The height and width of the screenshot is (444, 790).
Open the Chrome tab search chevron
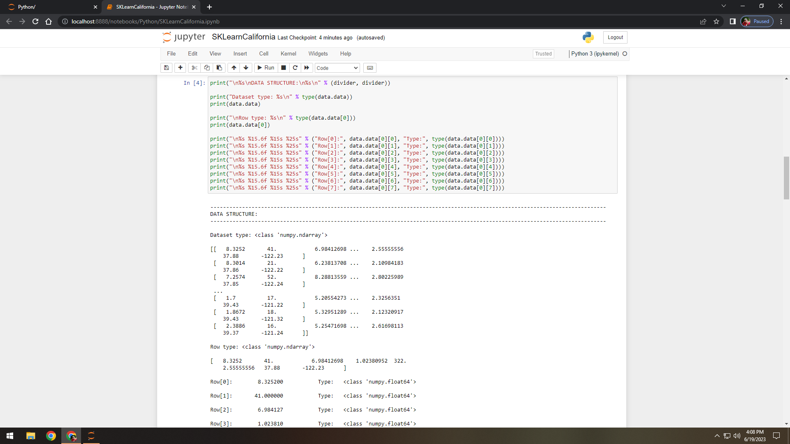(723, 6)
